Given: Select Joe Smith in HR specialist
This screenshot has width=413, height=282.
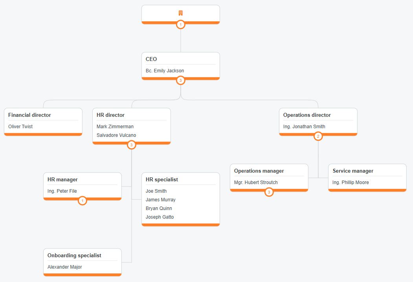Looking at the screenshot, I should [x=156, y=191].
